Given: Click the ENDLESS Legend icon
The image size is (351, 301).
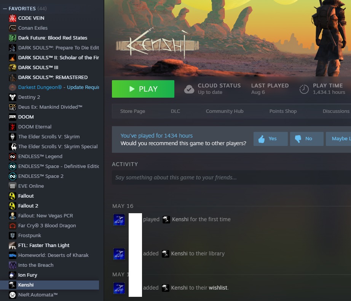Looking at the screenshot, I should 13,157.
